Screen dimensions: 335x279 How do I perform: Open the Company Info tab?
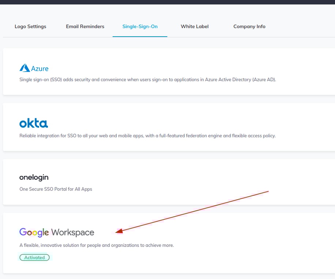tap(249, 26)
